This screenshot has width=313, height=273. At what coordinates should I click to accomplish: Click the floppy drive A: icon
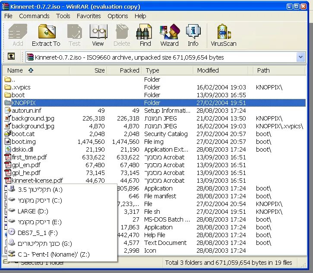12,189
